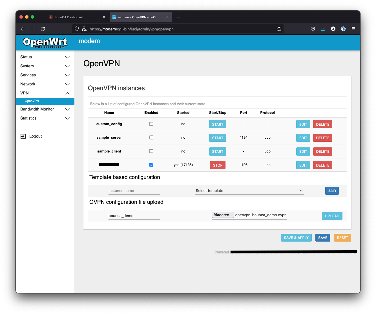Open the padlock site security icon
376x314 pixels.
[x=84, y=29]
